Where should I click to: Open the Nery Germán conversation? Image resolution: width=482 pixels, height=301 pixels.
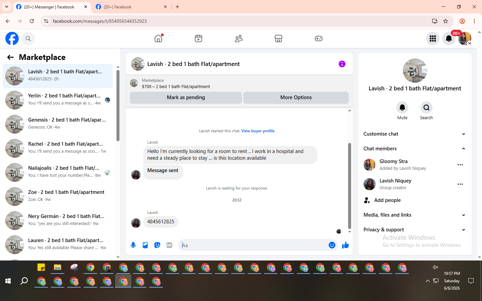point(58,221)
